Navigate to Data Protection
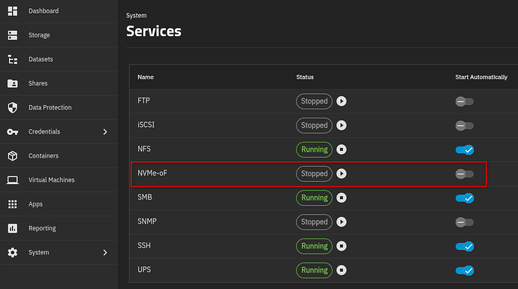The width and height of the screenshot is (518, 289). pos(59,107)
